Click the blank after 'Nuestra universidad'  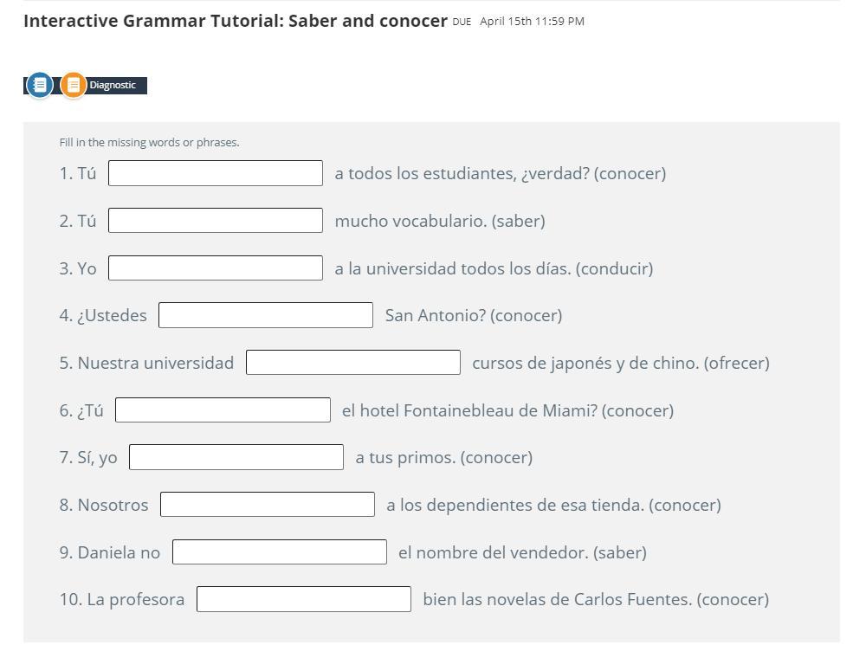point(353,363)
